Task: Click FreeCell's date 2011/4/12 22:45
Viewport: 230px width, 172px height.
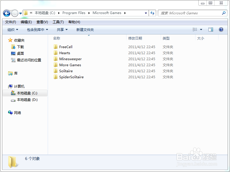Action: pos(142,47)
